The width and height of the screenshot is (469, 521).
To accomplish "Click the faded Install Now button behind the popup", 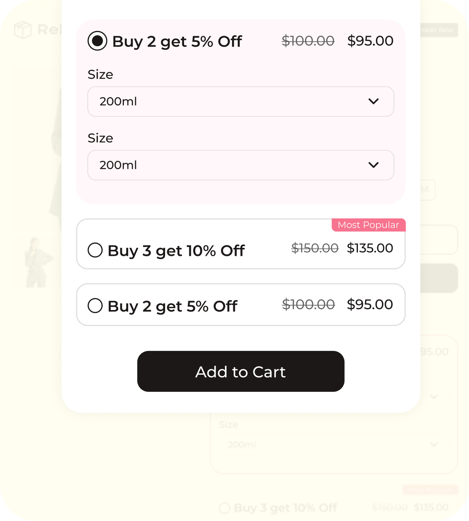I will [438, 30].
